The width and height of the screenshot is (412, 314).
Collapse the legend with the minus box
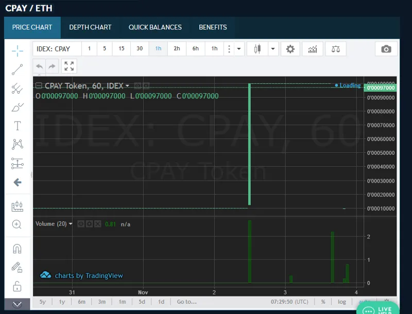point(39,85)
